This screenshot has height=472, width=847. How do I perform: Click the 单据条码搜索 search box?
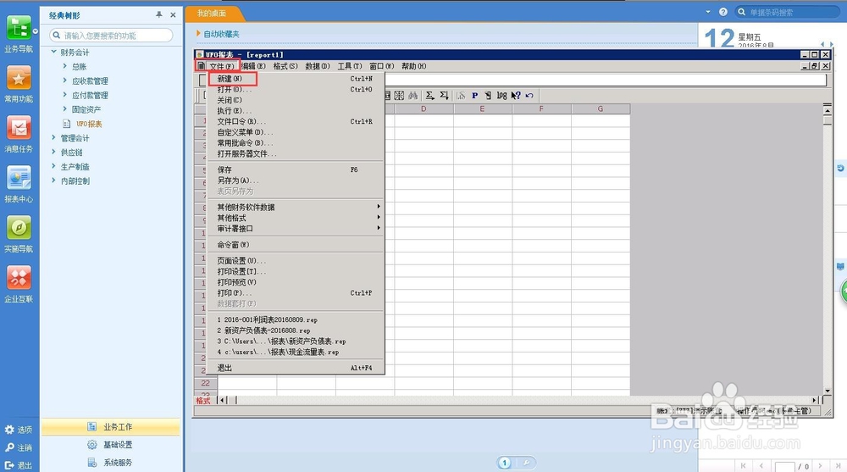pyautogui.click(x=787, y=12)
